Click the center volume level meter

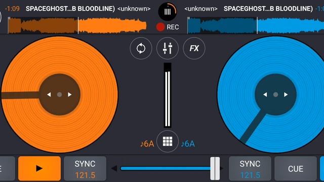(168, 96)
